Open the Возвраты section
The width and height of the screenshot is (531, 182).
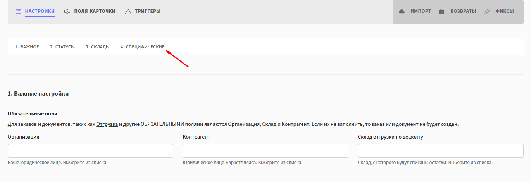pyautogui.click(x=463, y=11)
